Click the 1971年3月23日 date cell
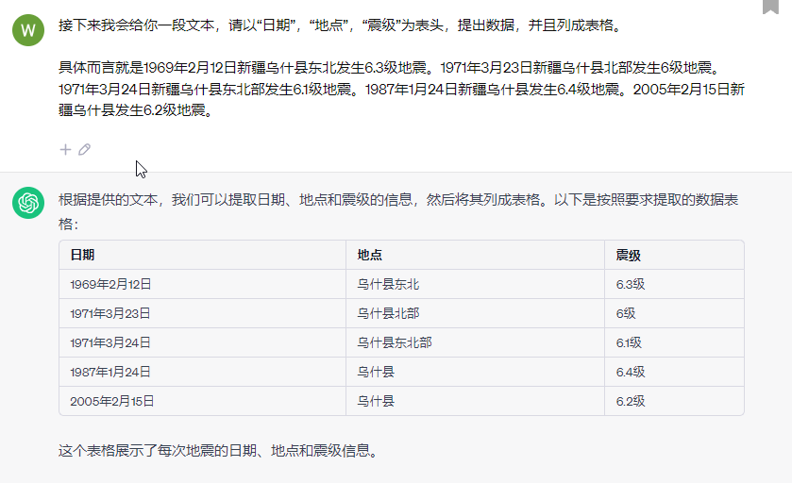The image size is (792, 483). 110,314
